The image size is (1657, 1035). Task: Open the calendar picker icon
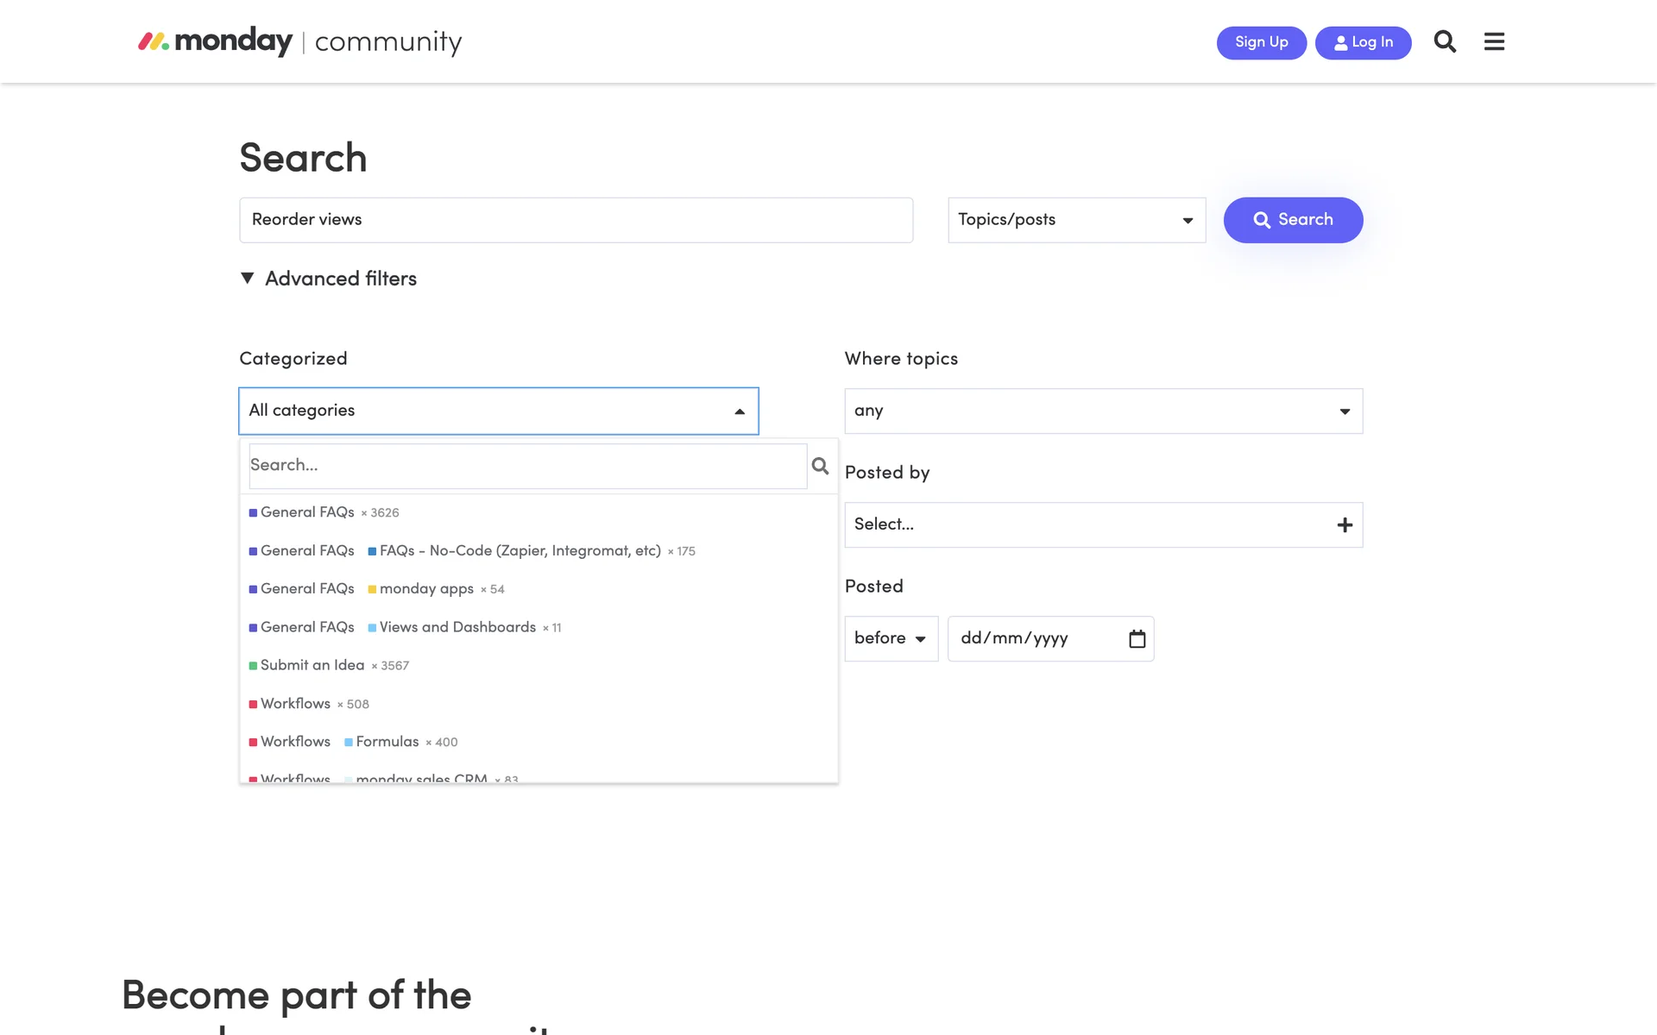(1137, 638)
